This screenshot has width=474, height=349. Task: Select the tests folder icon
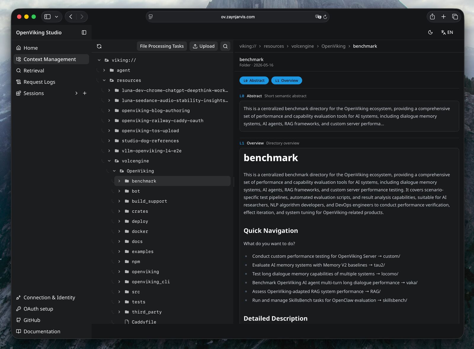pyautogui.click(x=127, y=302)
